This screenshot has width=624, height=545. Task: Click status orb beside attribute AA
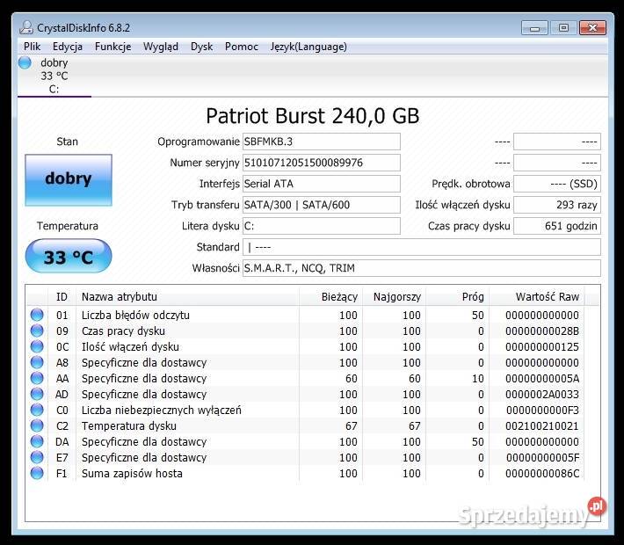pyautogui.click(x=37, y=378)
